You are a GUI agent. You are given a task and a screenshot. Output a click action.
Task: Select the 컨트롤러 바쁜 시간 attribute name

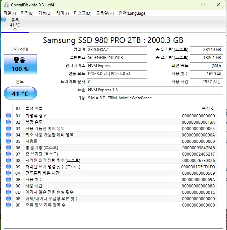click(43, 173)
